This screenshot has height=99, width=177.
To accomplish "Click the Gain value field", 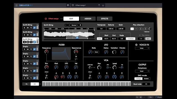I will (x=121, y=29).
